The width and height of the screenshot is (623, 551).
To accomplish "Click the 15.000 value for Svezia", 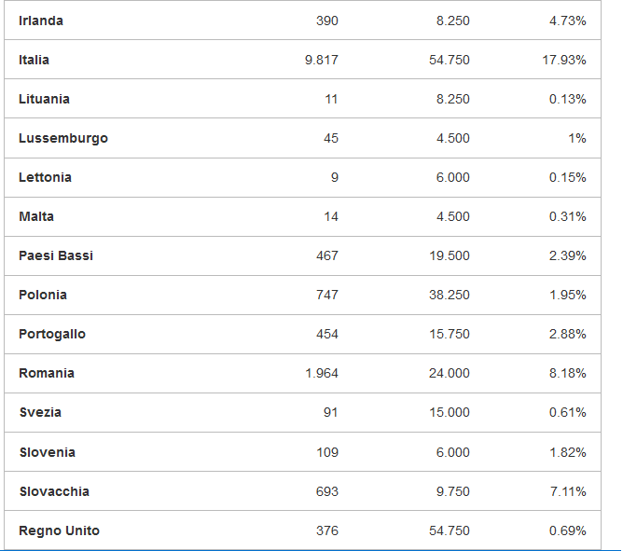I will pos(450,412).
